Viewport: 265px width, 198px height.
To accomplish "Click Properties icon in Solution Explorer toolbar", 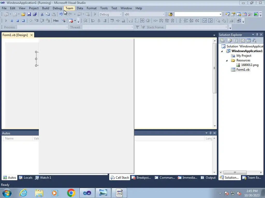I will [x=222, y=40].
